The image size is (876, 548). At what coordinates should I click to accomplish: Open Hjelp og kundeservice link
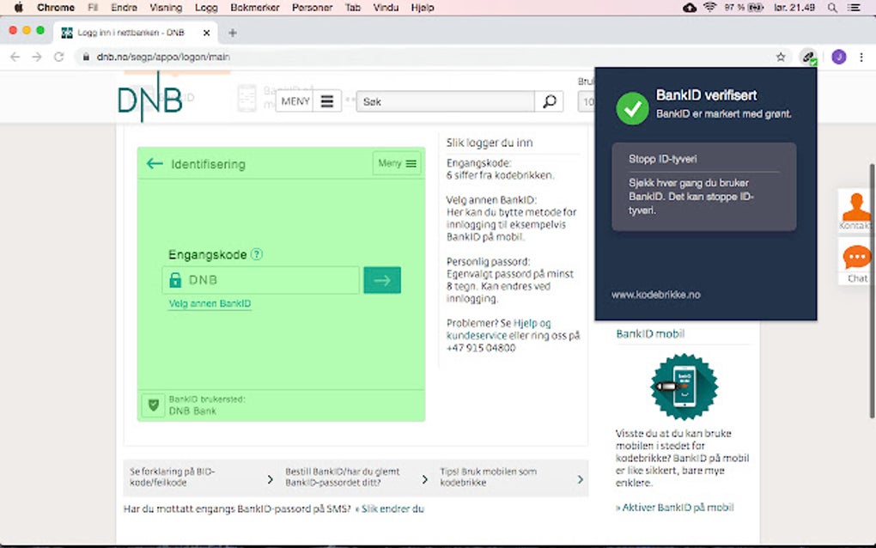click(x=499, y=329)
